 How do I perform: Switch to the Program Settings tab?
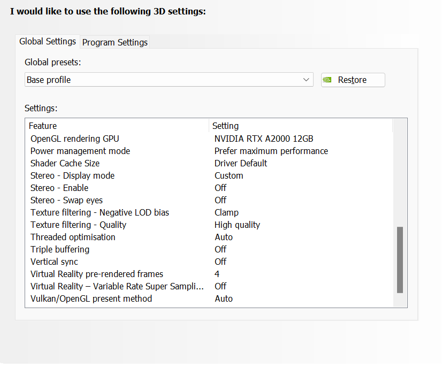pyautogui.click(x=115, y=42)
